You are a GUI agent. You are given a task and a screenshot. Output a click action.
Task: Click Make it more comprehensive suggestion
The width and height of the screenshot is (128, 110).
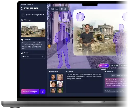[115, 91]
